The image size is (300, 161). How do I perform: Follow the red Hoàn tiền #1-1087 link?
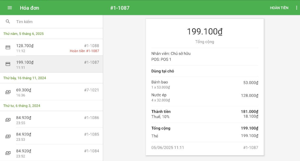(84, 51)
